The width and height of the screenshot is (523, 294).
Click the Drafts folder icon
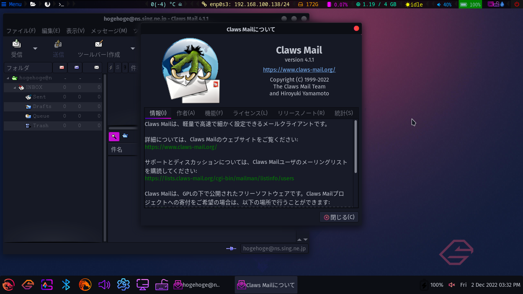28,107
